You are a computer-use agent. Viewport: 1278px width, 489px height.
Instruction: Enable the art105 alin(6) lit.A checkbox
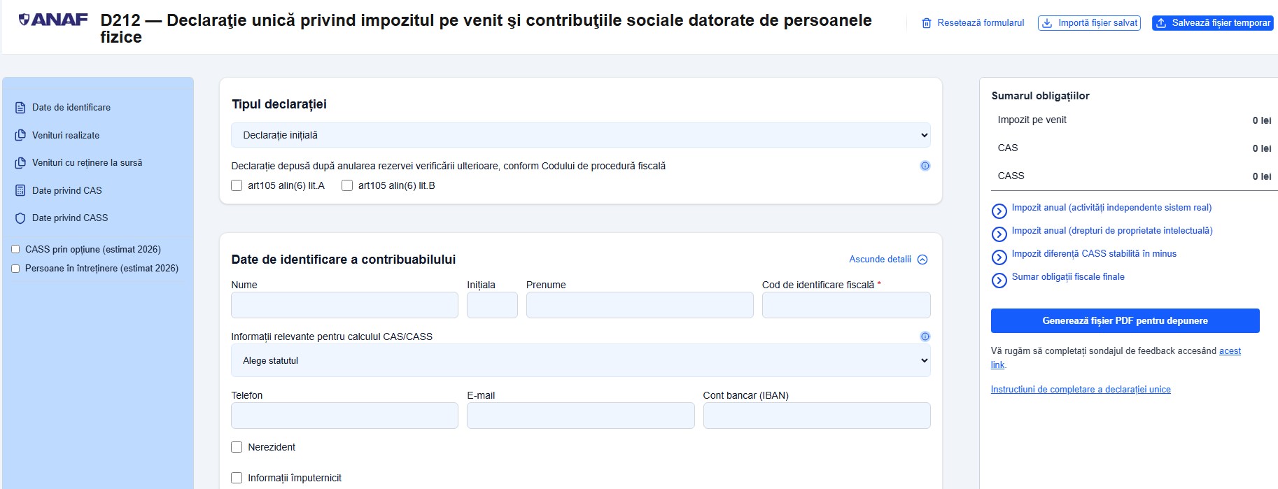coord(236,185)
